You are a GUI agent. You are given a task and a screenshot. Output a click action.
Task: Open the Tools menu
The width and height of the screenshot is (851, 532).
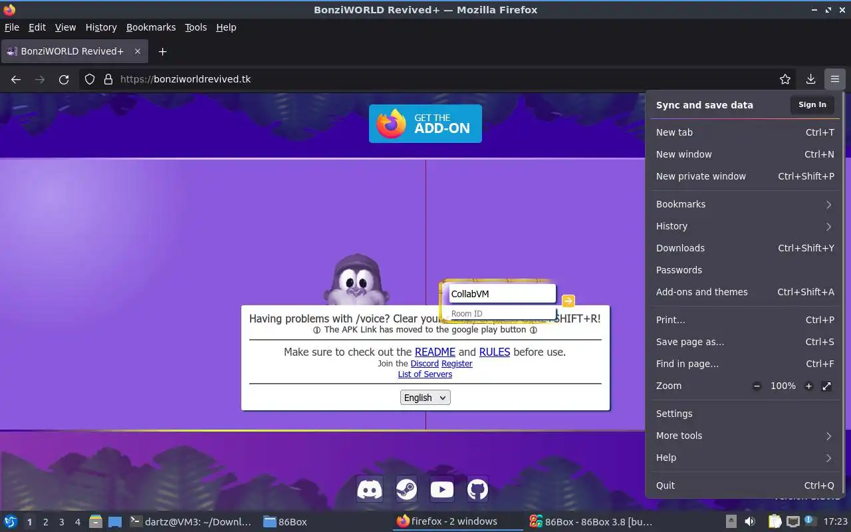coord(196,27)
